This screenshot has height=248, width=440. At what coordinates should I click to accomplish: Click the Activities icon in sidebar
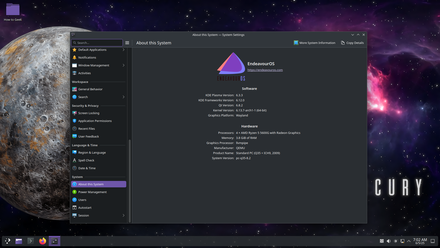coord(75,73)
